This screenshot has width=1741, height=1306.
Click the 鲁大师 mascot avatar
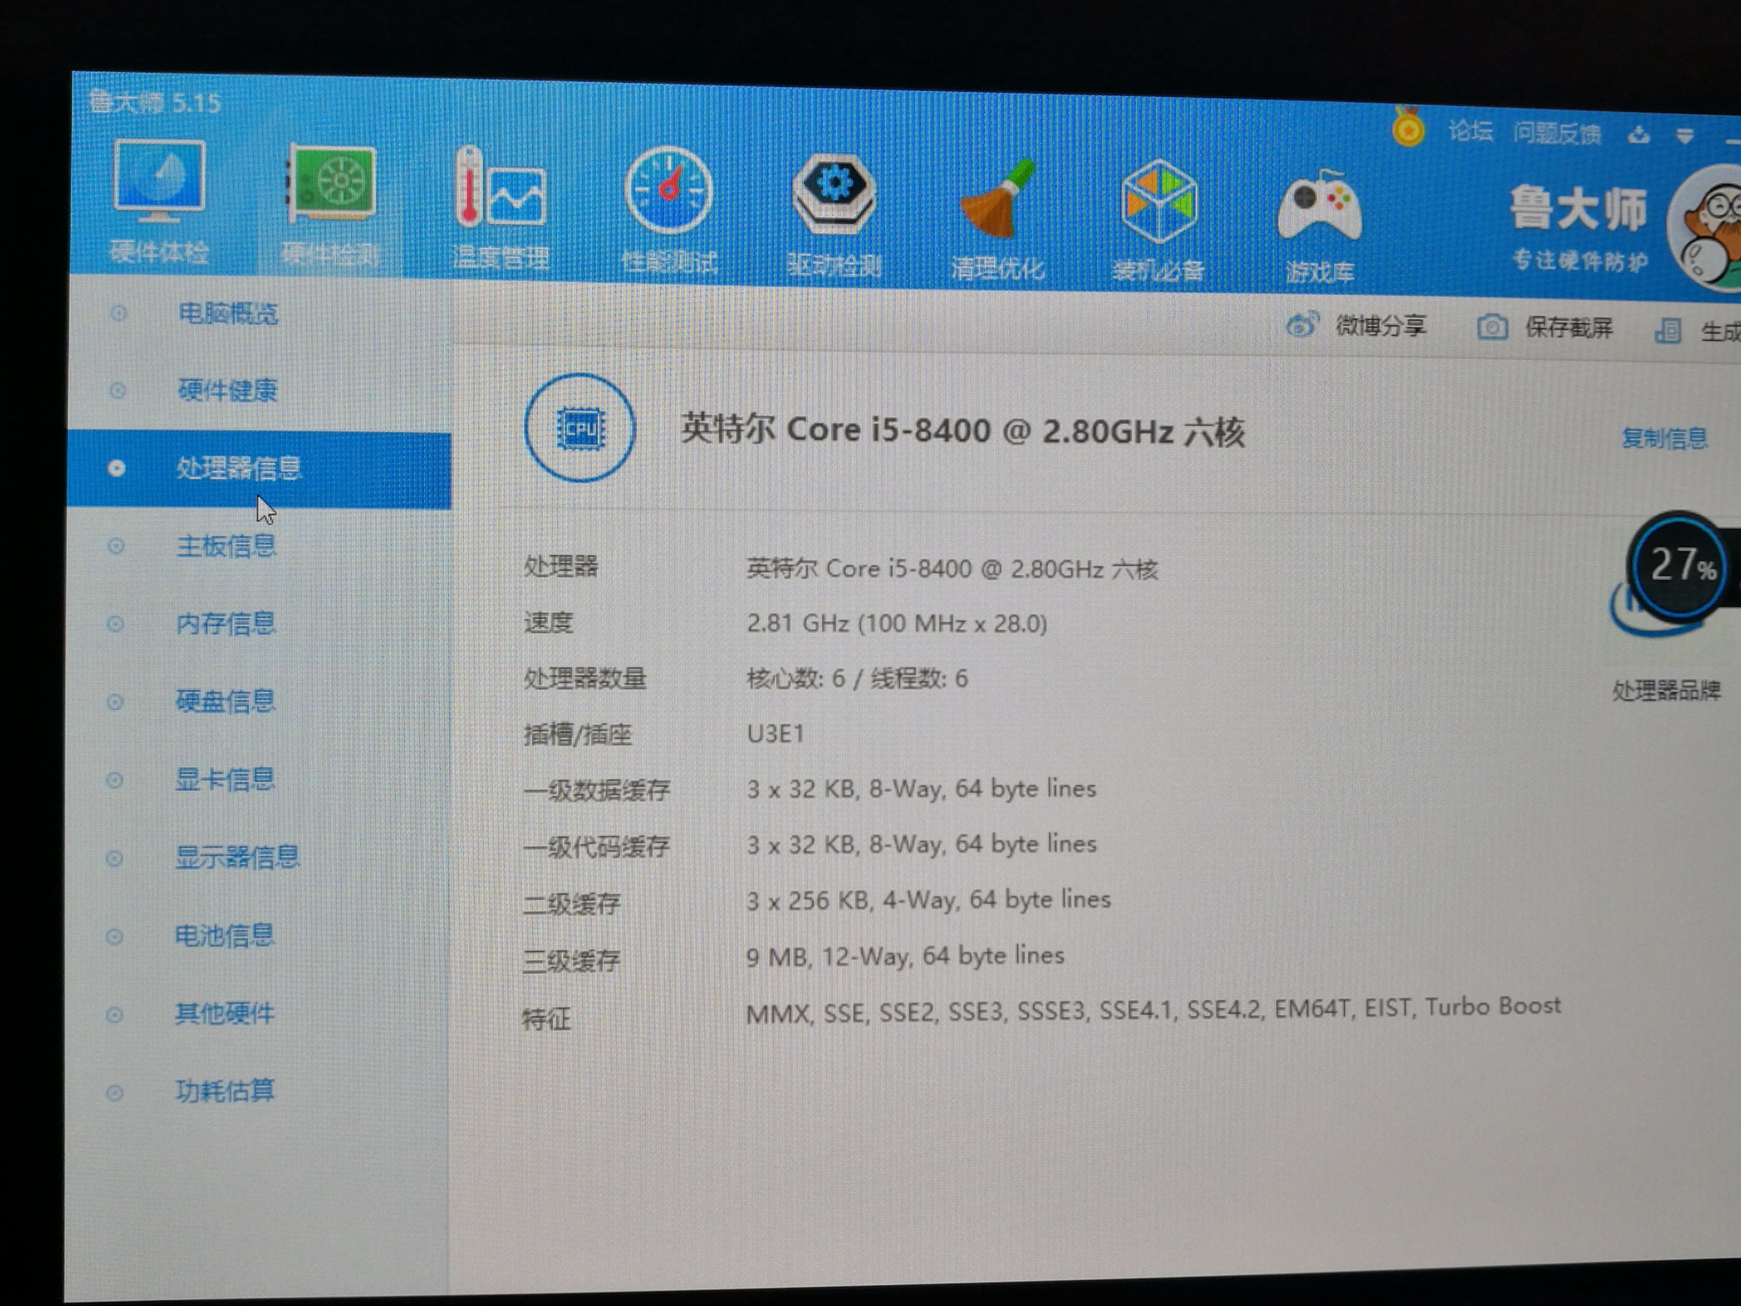coord(1706,228)
